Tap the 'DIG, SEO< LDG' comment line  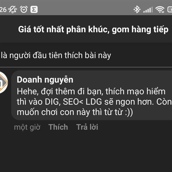click(x=94, y=102)
